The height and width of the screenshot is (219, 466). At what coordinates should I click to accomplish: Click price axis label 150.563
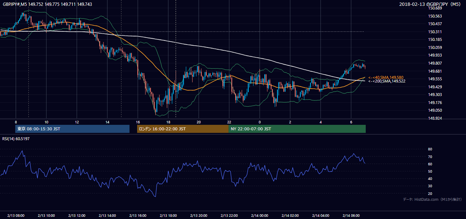[435, 16]
